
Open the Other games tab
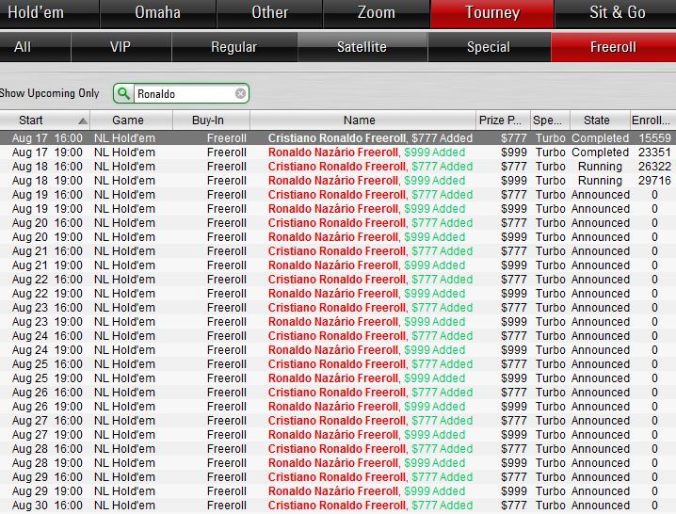coord(270,13)
